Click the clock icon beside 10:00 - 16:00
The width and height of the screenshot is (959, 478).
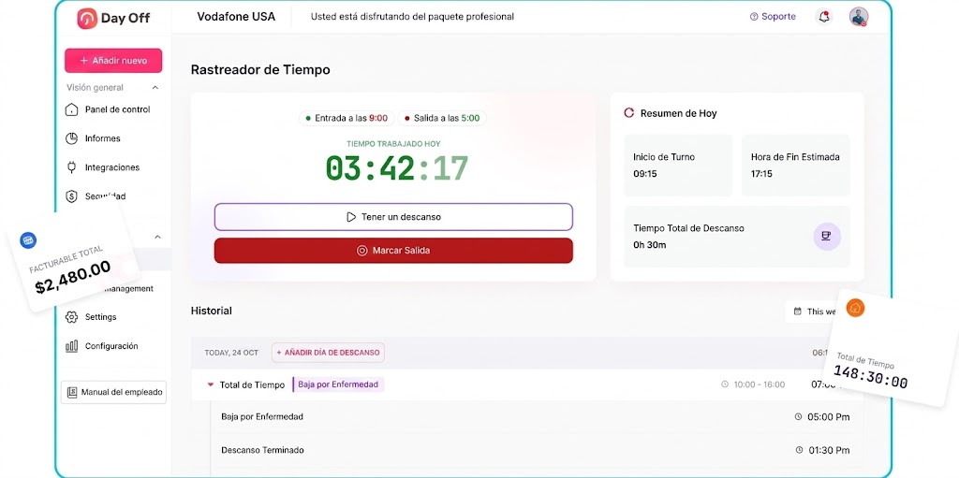click(725, 384)
